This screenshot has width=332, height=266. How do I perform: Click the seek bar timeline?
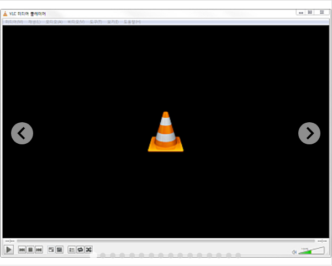coord(166,241)
